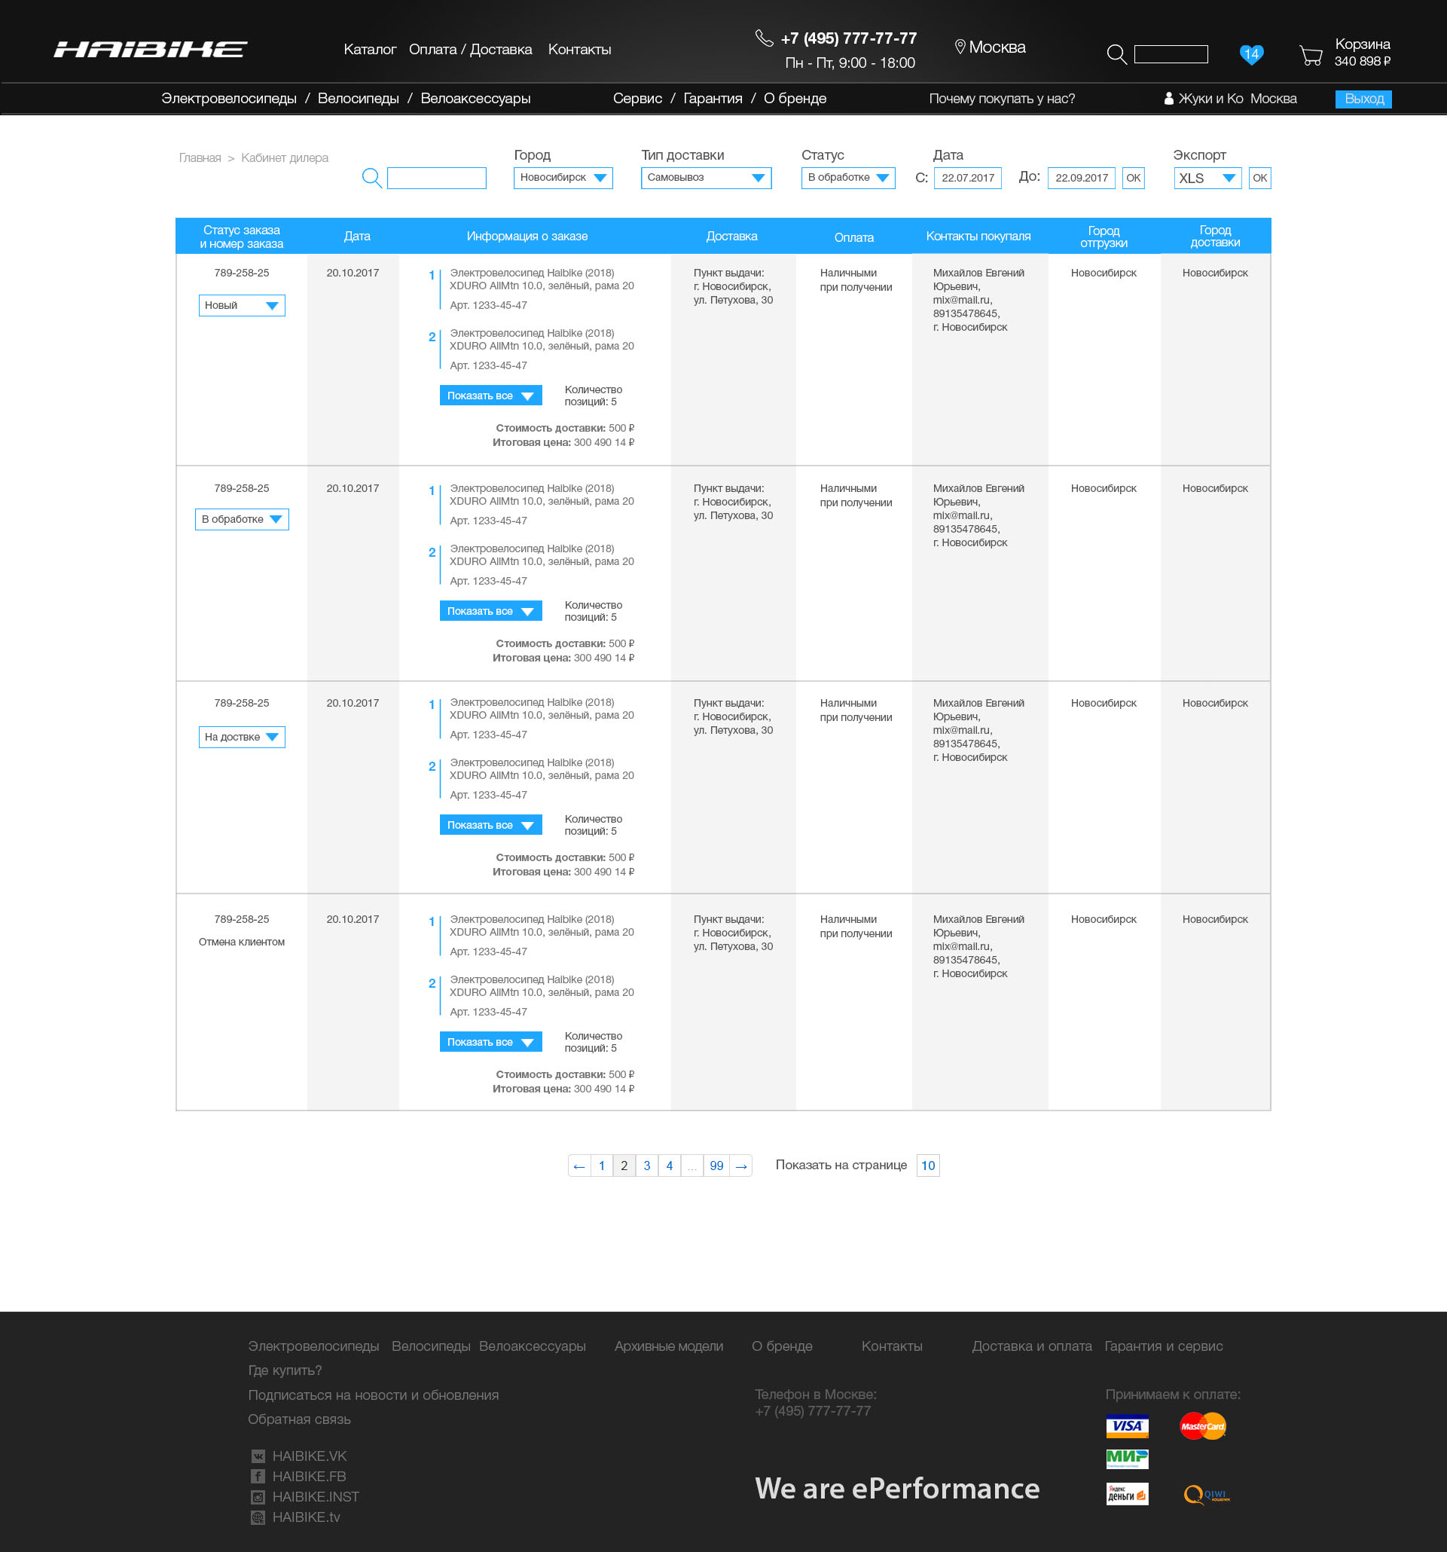Go to page 99 in pagination
This screenshot has height=1552, width=1447.
point(716,1166)
